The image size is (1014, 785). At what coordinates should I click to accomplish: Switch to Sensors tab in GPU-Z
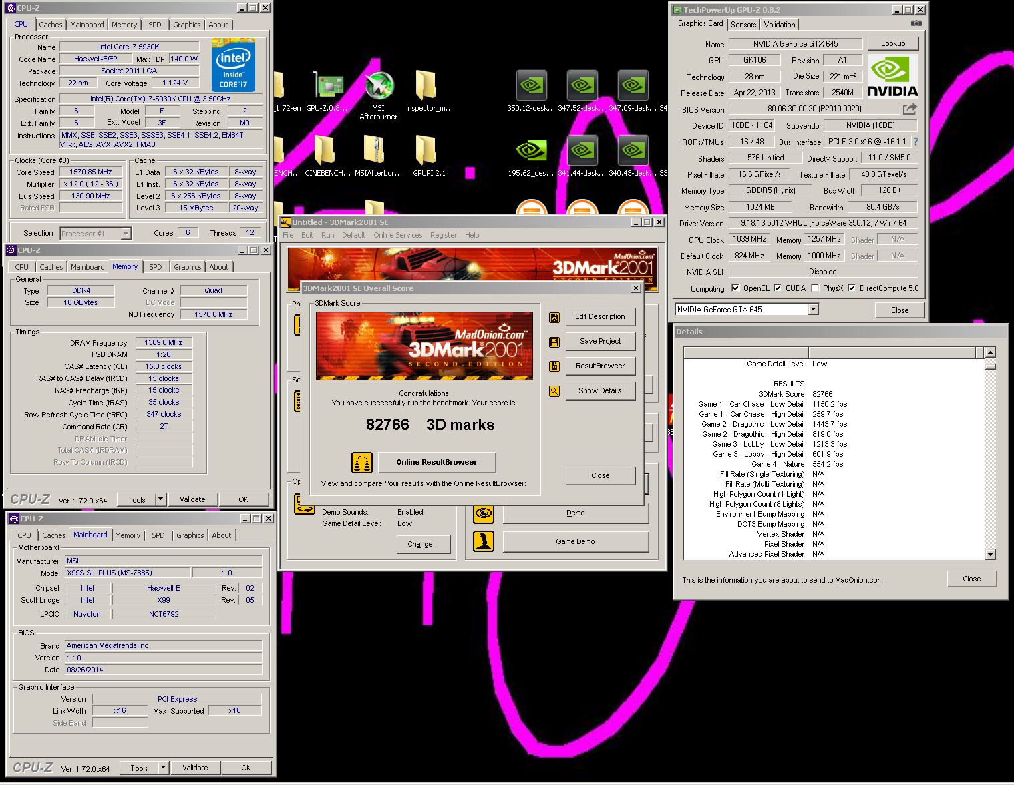pos(743,25)
